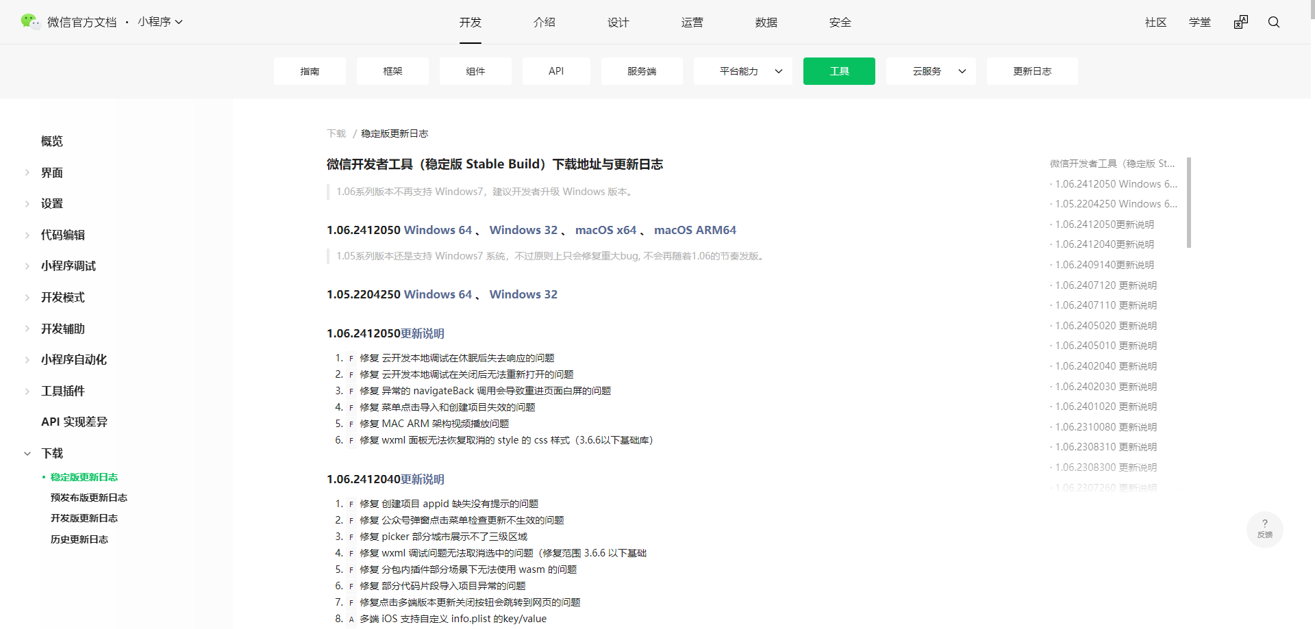Click the language translate icon
The width and height of the screenshot is (1315, 629).
click(x=1241, y=22)
